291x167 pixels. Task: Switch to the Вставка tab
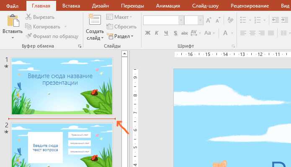coord(71,6)
